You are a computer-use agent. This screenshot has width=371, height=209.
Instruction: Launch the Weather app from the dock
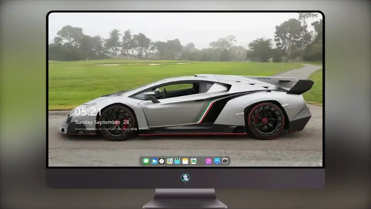tap(154, 161)
